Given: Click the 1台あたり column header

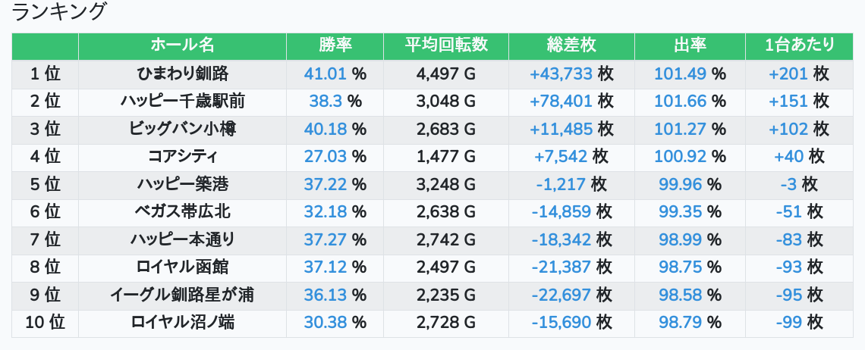Looking at the screenshot, I should [x=799, y=45].
